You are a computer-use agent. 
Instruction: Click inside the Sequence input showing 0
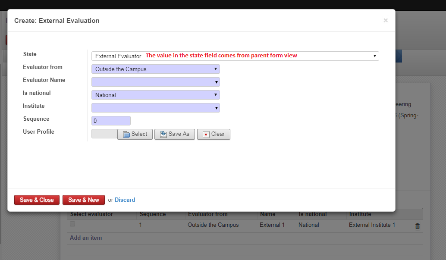[x=111, y=121]
